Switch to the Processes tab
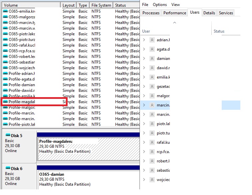Image resolution: width=252 pixels, height=195 pixels. pyautogui.click(x=151, y=13)
